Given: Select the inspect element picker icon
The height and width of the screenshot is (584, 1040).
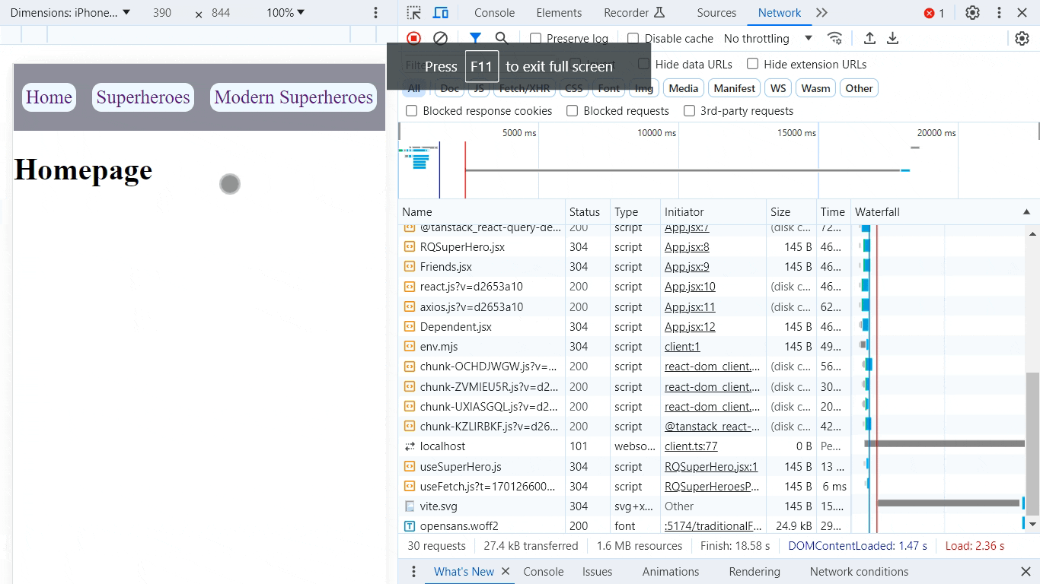Looking at the screenshot, I should [x=413, y=13].
